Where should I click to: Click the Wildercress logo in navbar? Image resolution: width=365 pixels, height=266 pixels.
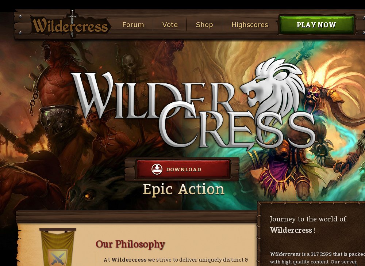tap(70, 26)
